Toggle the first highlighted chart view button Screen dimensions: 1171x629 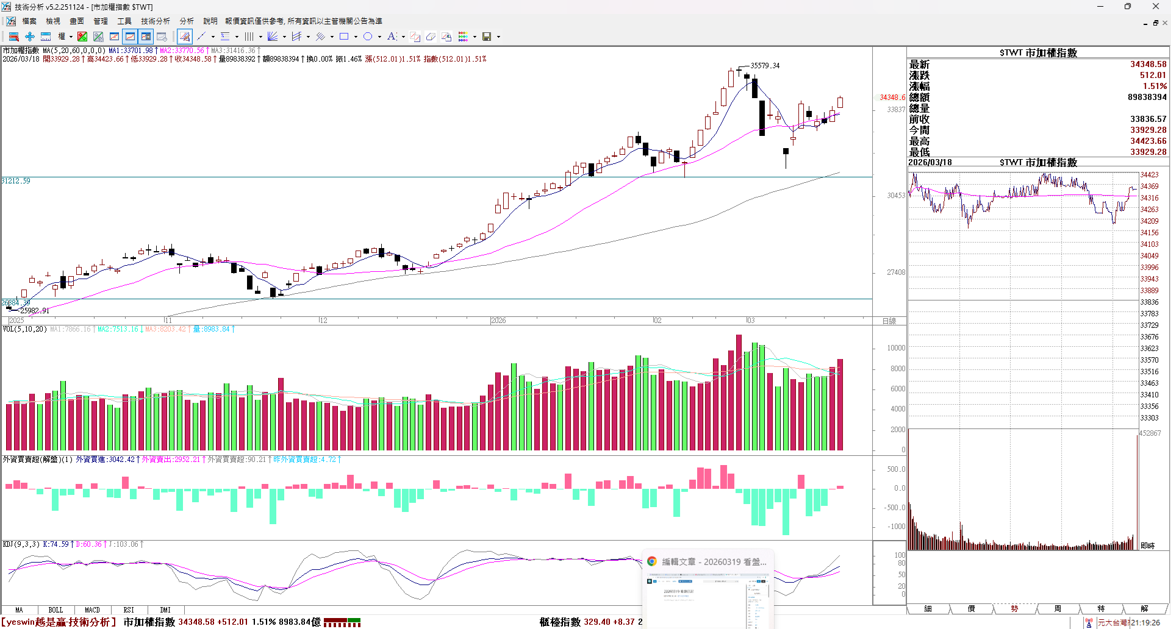tap(130, 37)
